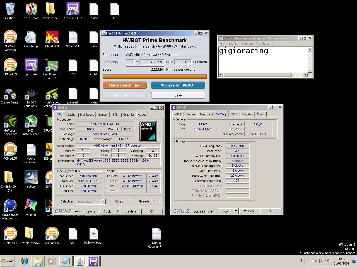Launch HWBOT Aquamark3 shortcut
357x267 pixels.
(31, 98)
